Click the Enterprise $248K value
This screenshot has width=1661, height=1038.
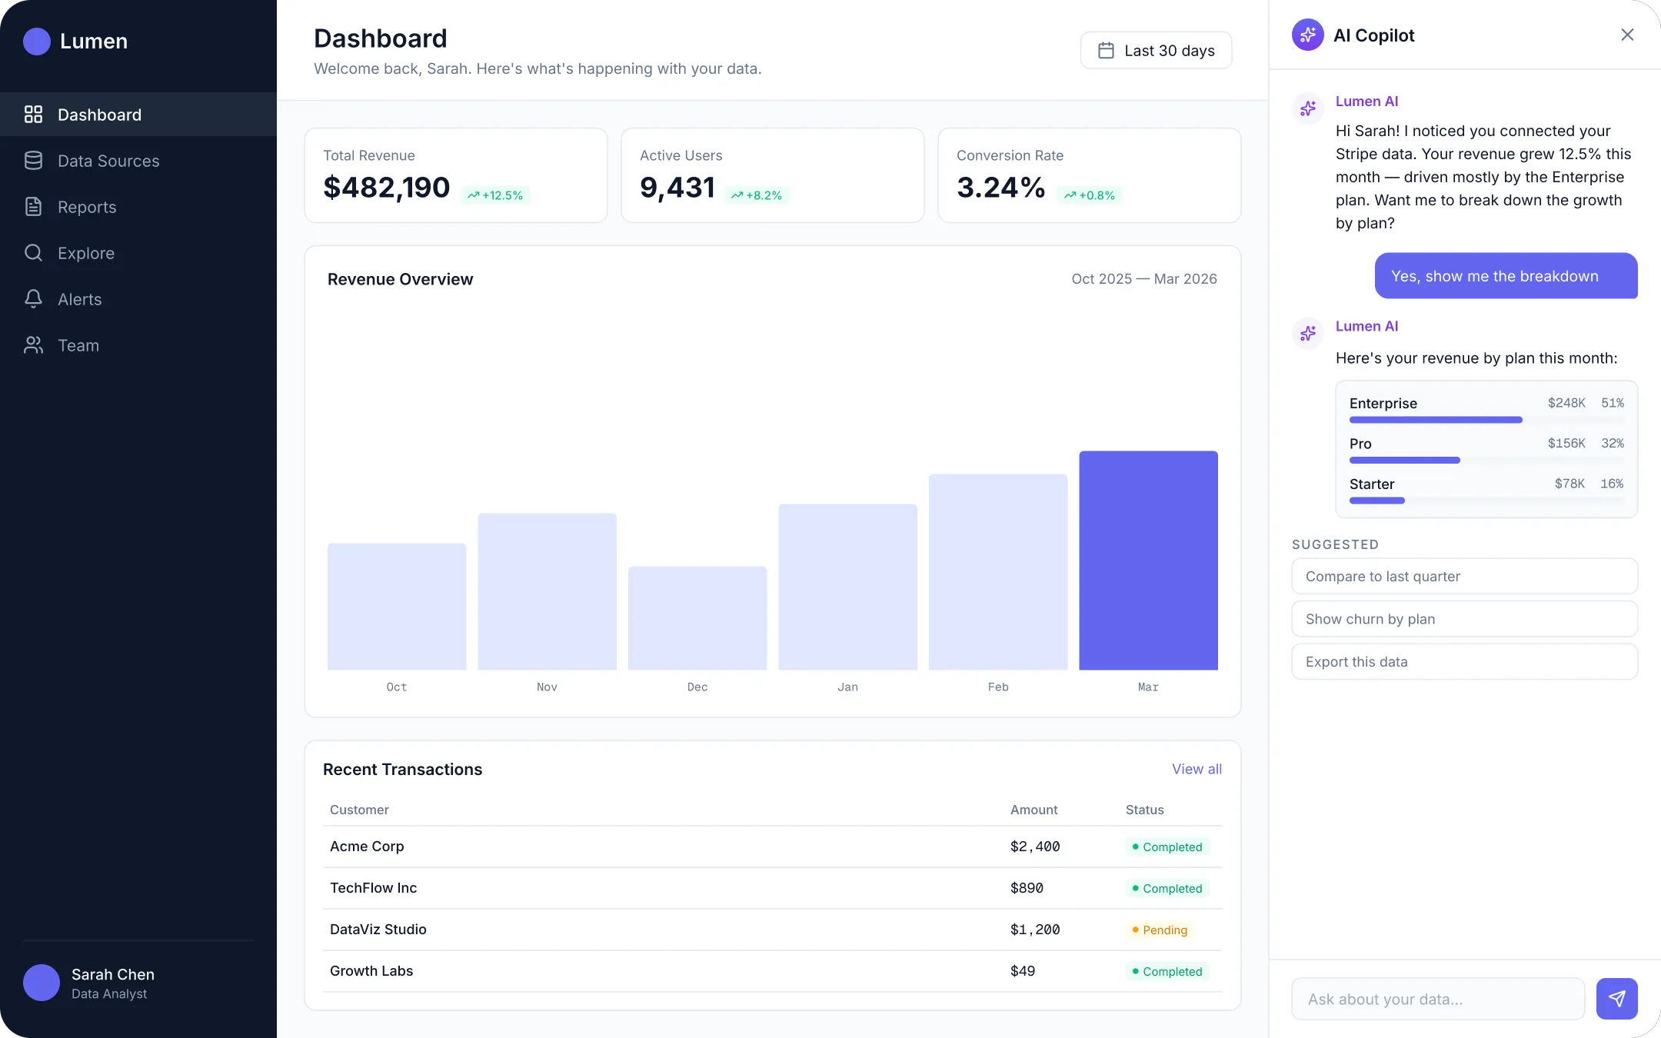tap(1566, 403)
